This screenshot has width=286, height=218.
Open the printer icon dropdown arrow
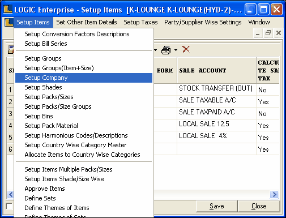coord(176,50)
